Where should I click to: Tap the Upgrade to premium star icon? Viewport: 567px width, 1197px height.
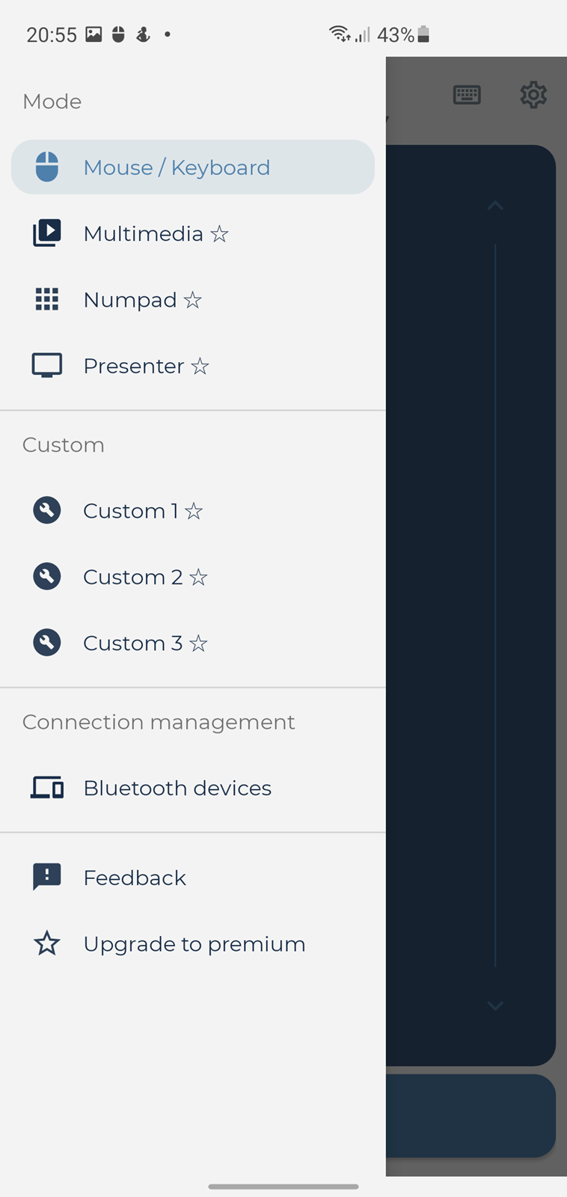point(47,943)
